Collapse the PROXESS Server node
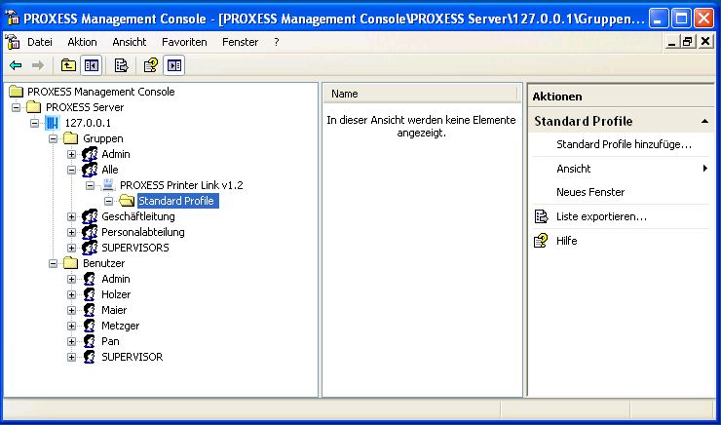Screen dimensions: 721x425 point(17,107)
